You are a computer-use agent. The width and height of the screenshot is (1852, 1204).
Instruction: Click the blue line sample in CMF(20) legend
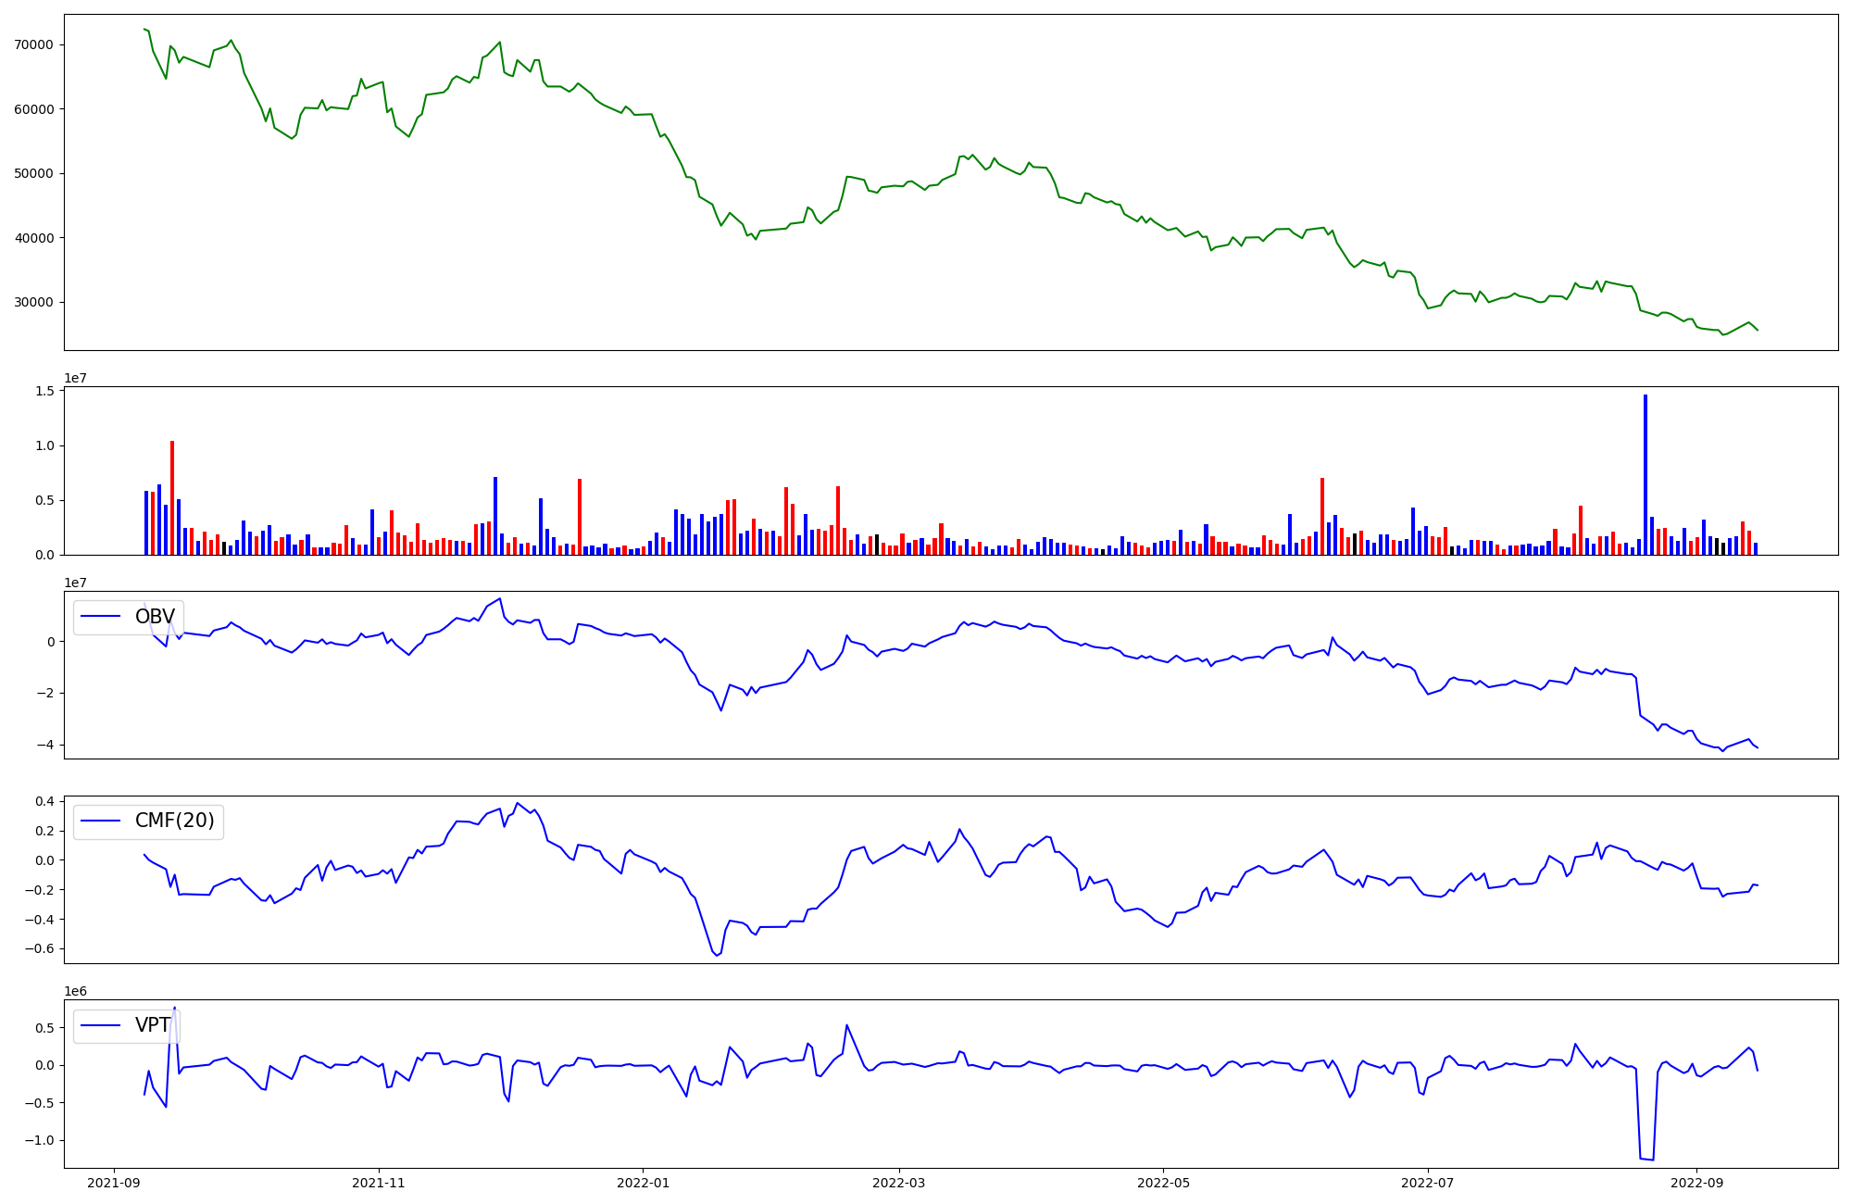pyautogui.click(x=102, y=821)
